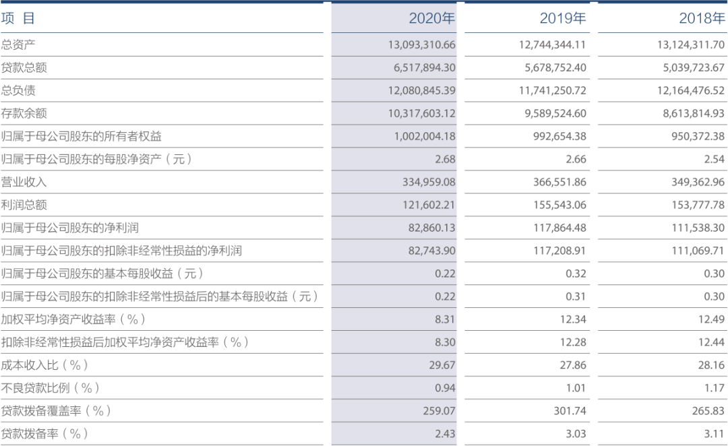The image size is (728, 446).
Task: Click the 2020年 column header
Action: click(432, 18)
